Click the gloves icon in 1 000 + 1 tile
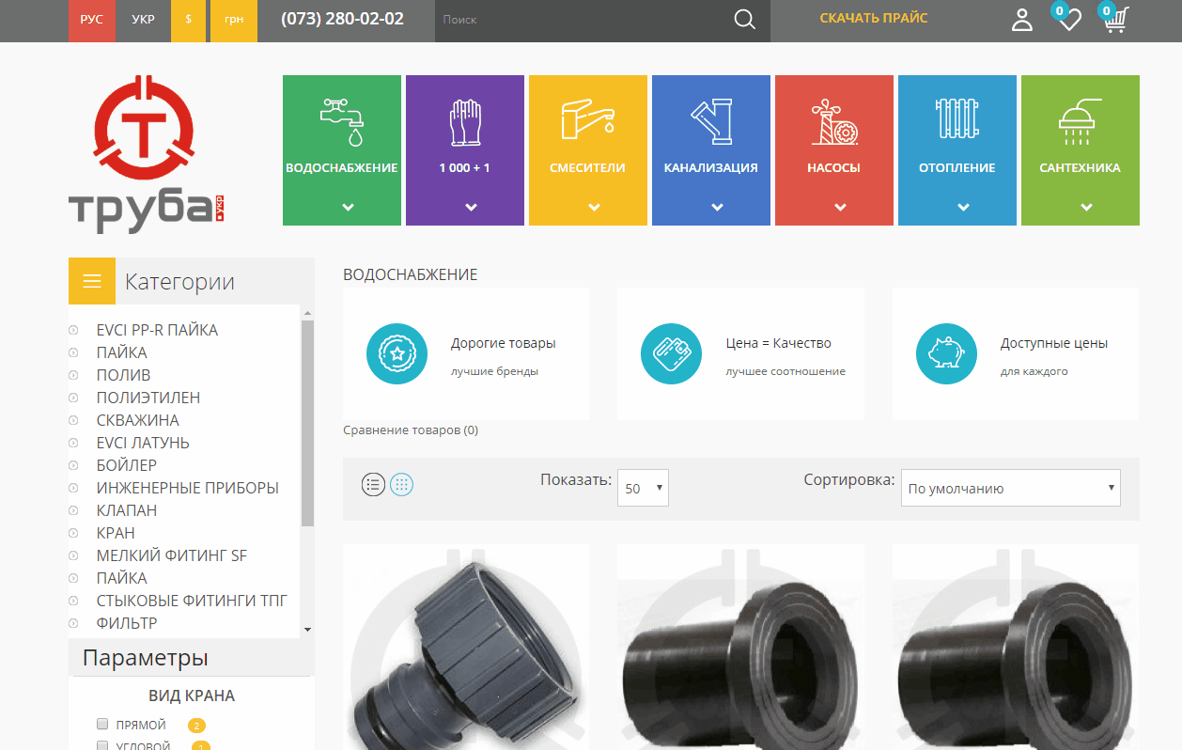The height and width of the screenshot is (750, 1182). (465, 122)
